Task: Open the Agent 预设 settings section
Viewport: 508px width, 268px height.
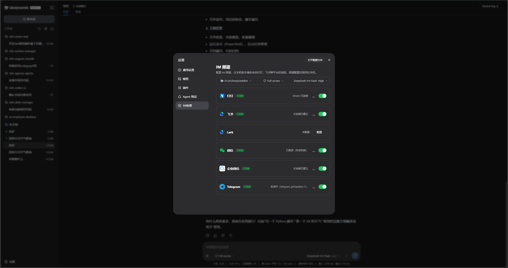Action: [192, 96]
